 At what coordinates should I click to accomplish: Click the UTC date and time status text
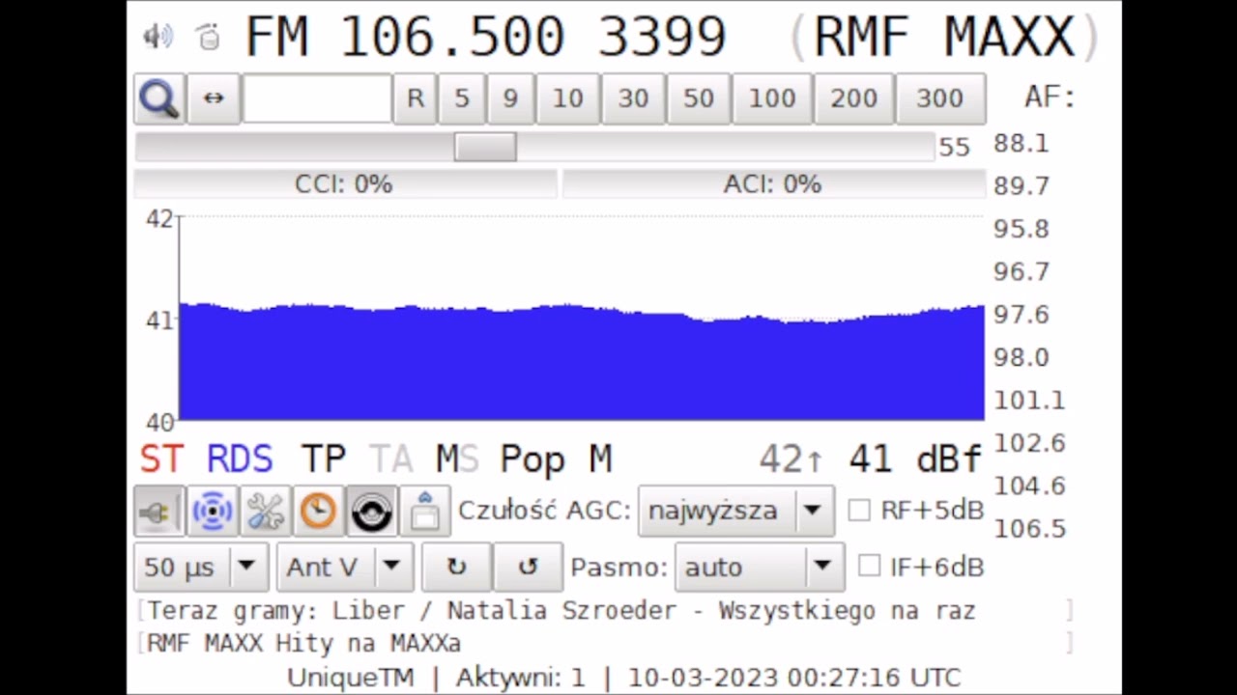click(x=794, y=678)
